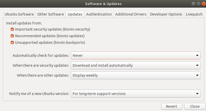Open the When there are other updates dropdown

(x=135, y=75)
